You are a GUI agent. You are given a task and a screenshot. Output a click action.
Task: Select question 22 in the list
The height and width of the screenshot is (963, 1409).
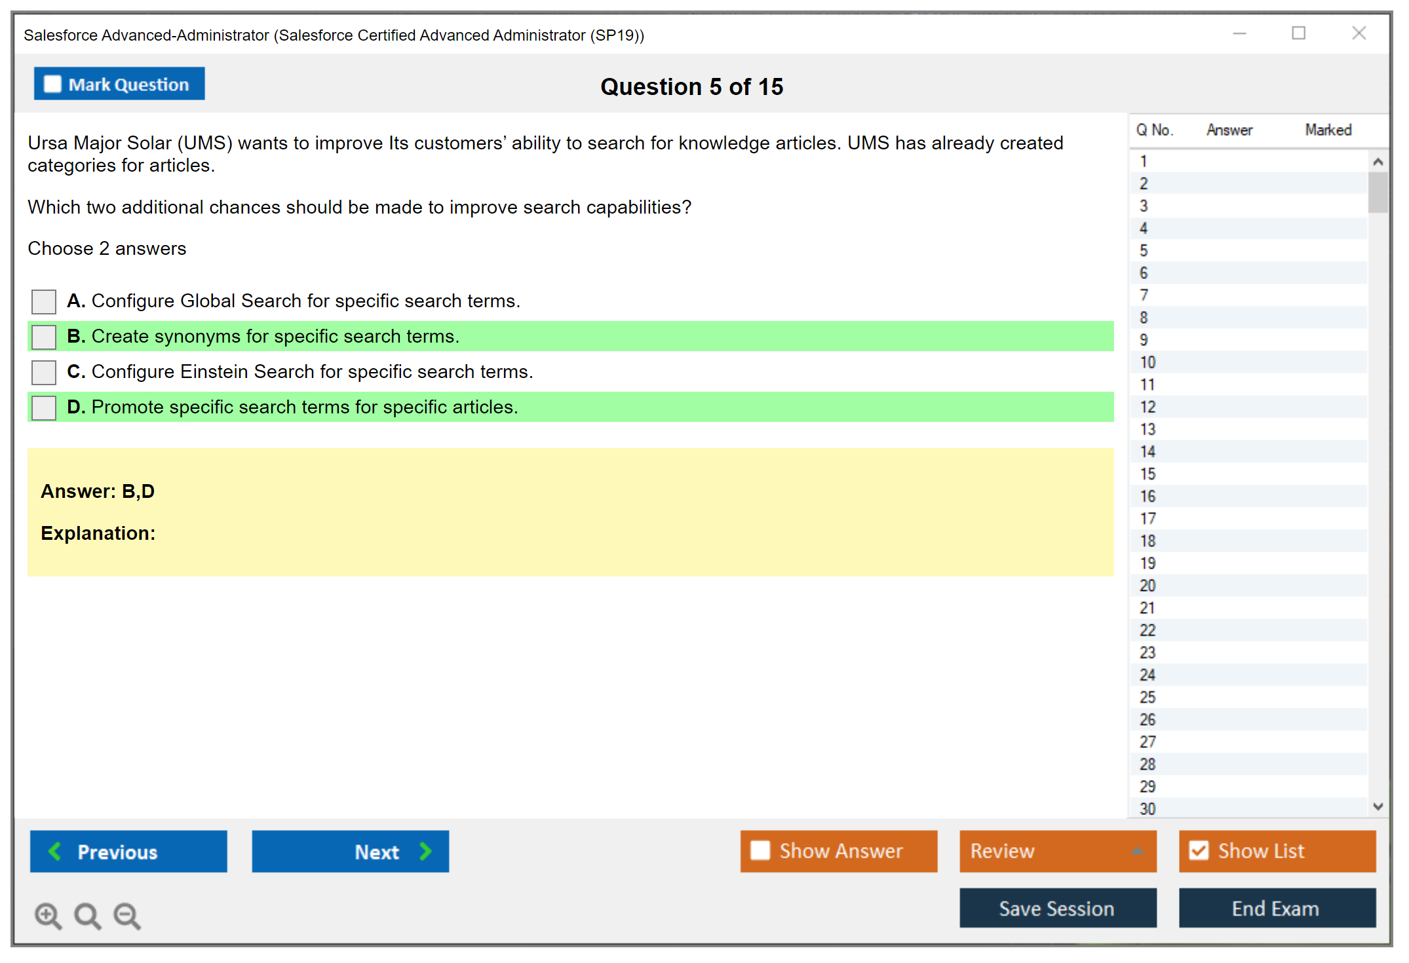pos(1148,630)
